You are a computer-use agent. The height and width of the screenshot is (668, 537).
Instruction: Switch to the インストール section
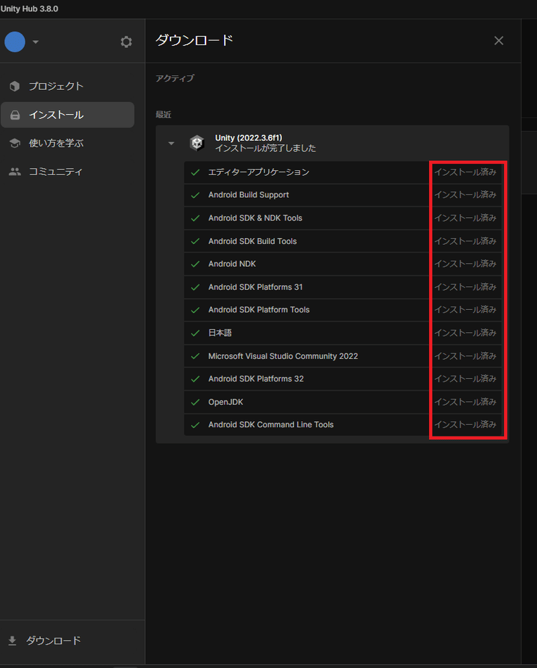point(67,115)
